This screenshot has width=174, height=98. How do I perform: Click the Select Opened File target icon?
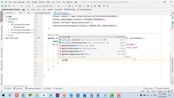point(21,13)
